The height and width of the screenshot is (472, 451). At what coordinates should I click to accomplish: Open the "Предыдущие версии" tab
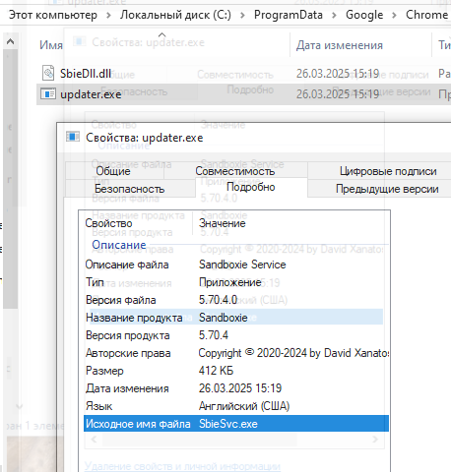387,189
